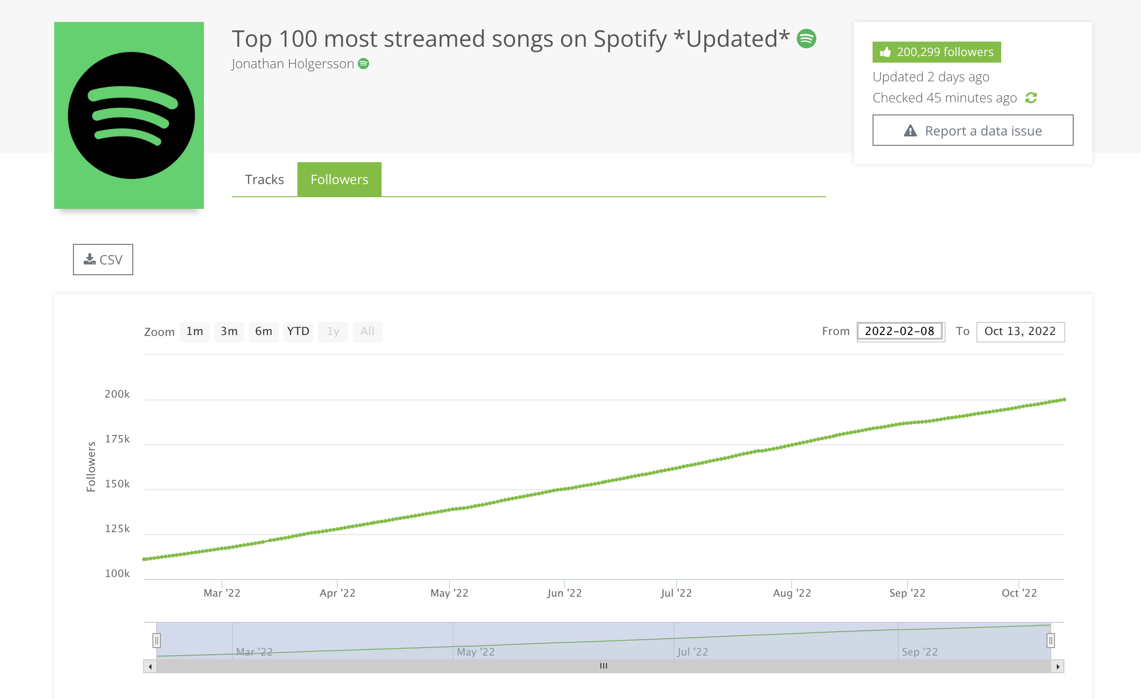This screenshot has height=699, width=1141.
Task: Select the 3m zoom option
Action: [x=228, y=330]
